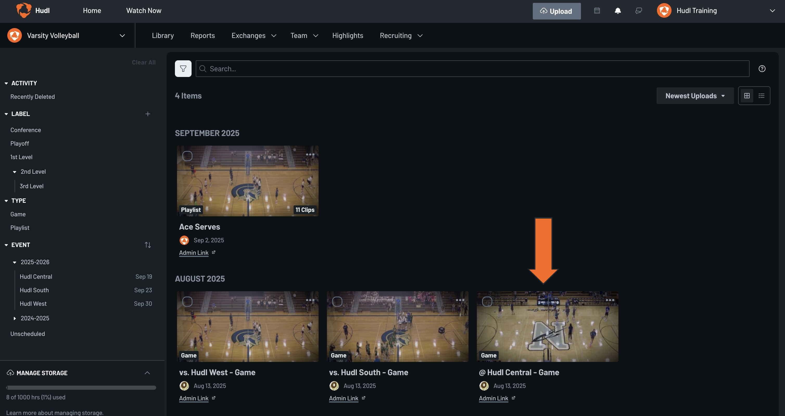Click Hudl Training profile avatar

coord(664,11)
